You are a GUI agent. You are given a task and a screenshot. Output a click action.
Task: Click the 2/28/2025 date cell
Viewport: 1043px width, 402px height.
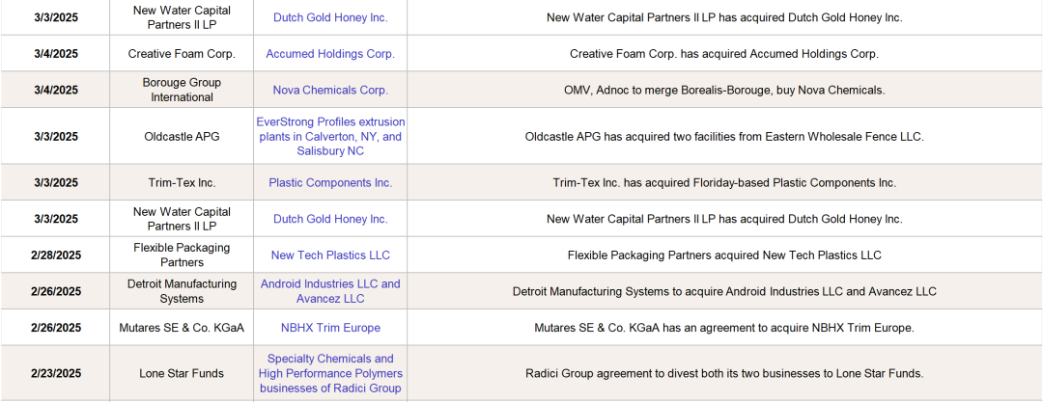click(x=56, y=255)
